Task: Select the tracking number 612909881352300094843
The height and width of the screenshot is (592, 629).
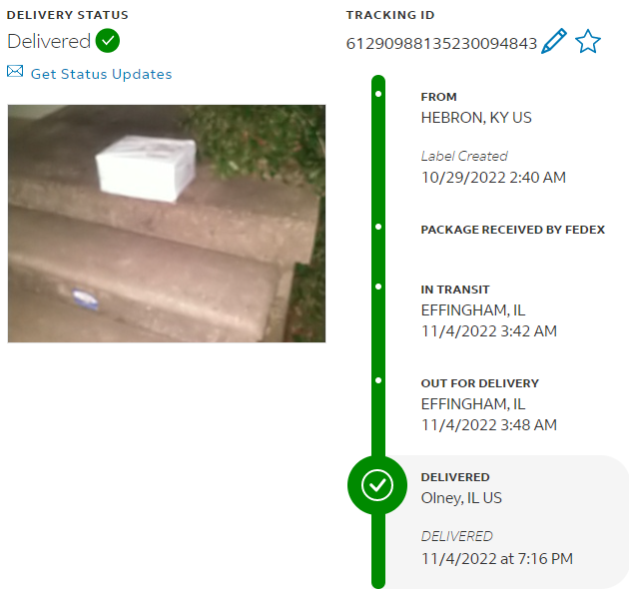Action: coord(441,43)
